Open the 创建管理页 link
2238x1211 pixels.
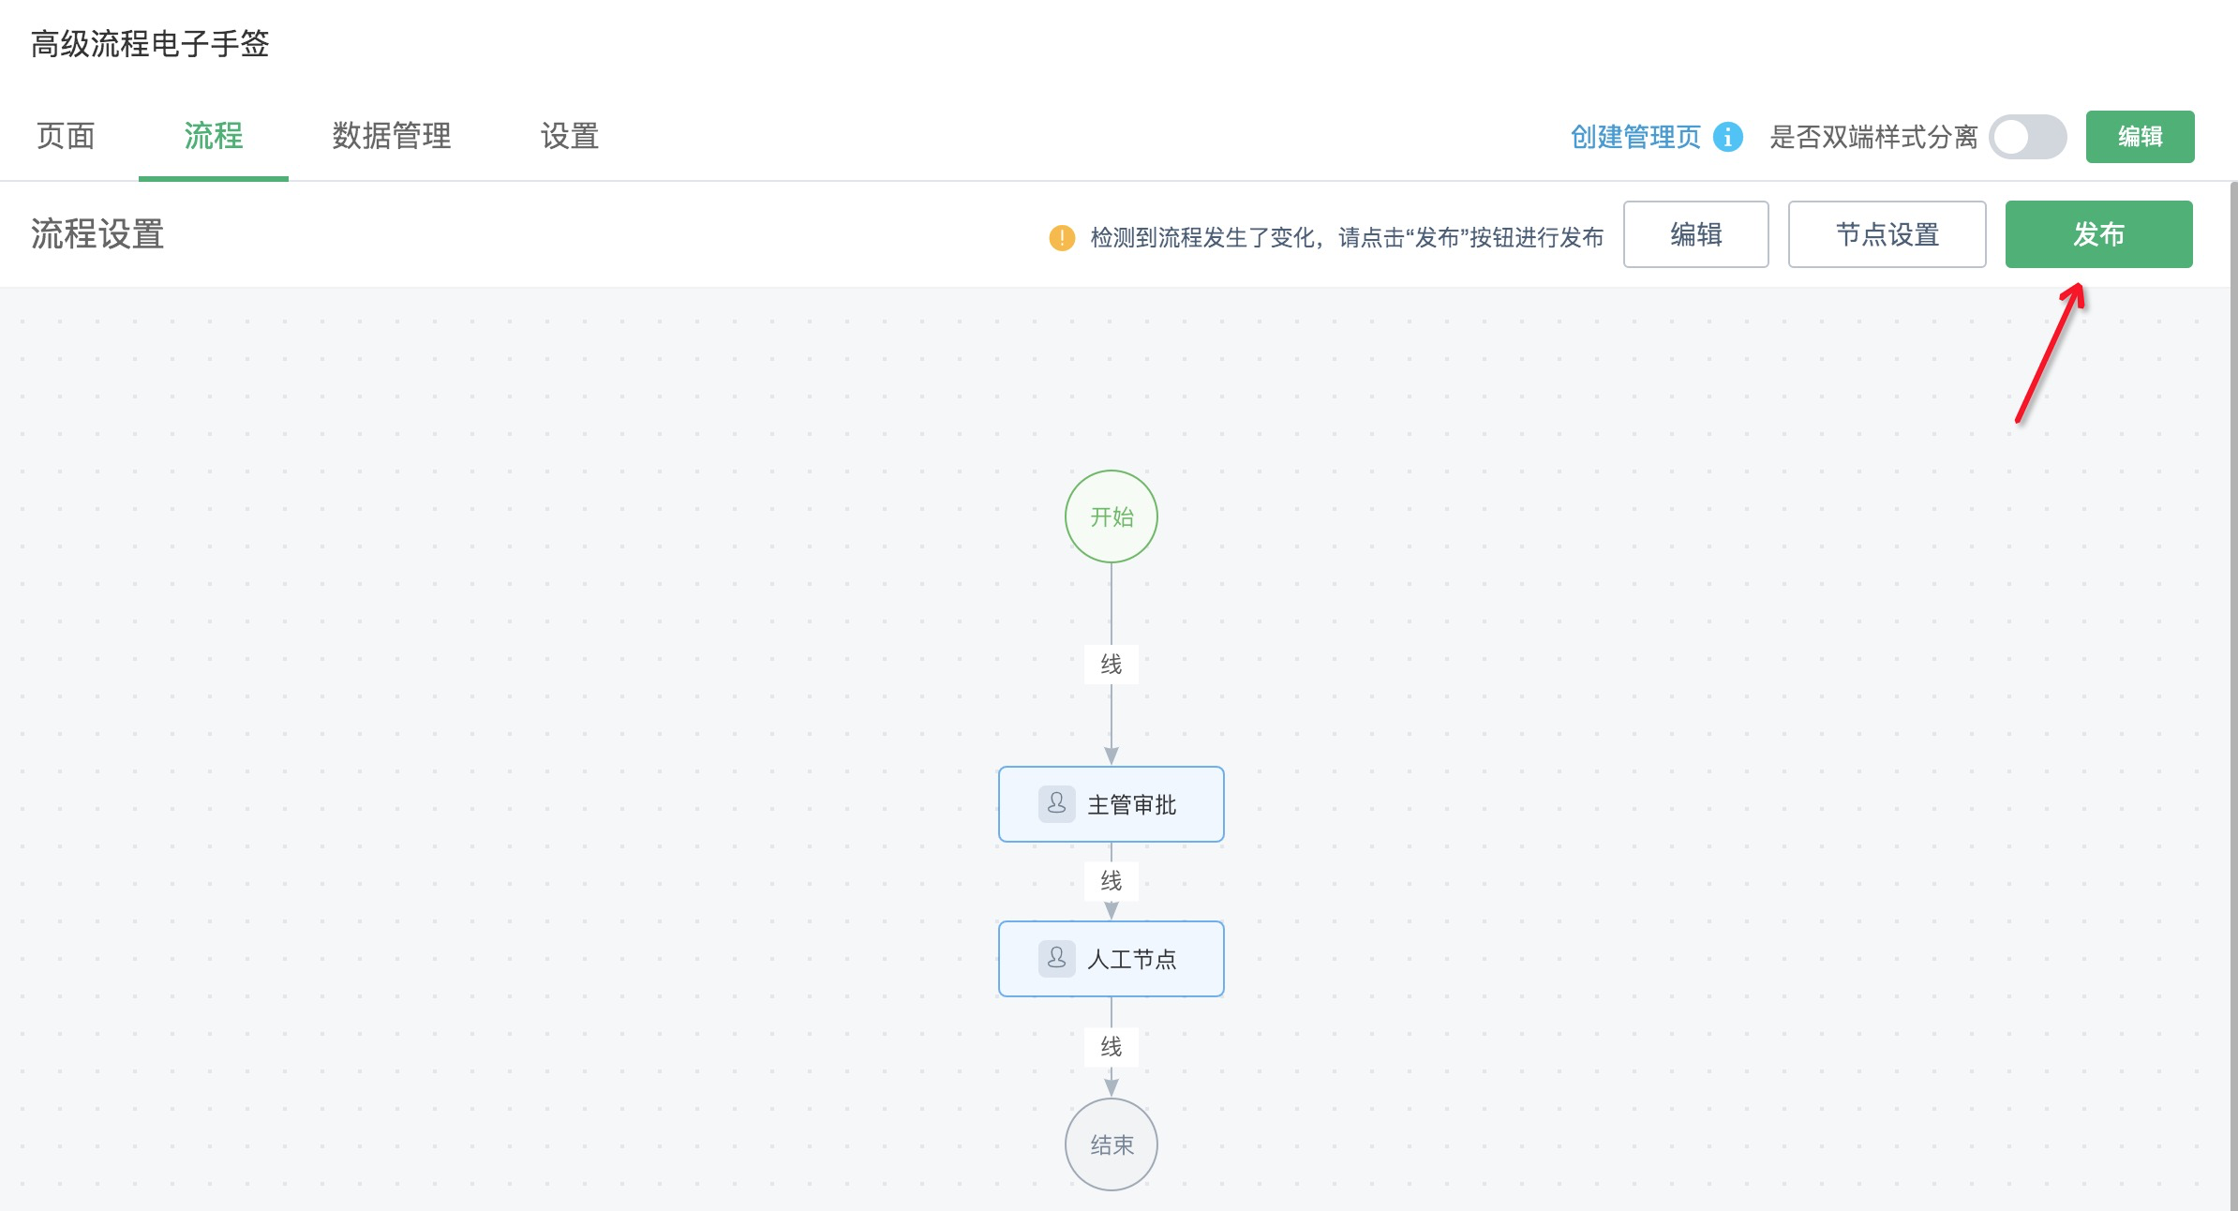tap(1634, 137)
